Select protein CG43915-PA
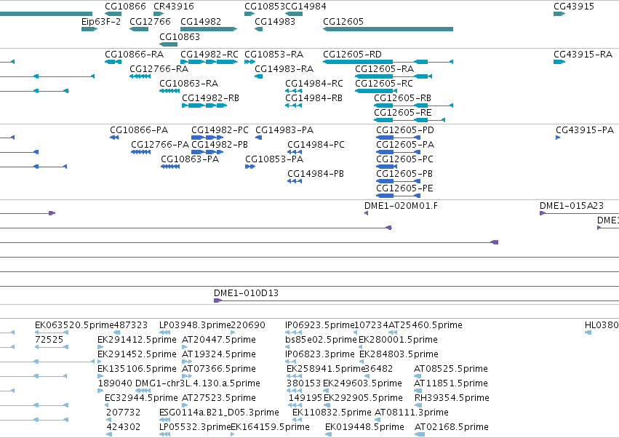Image resolution: width=619 pixels, height=438 pixels. (585, 130)
